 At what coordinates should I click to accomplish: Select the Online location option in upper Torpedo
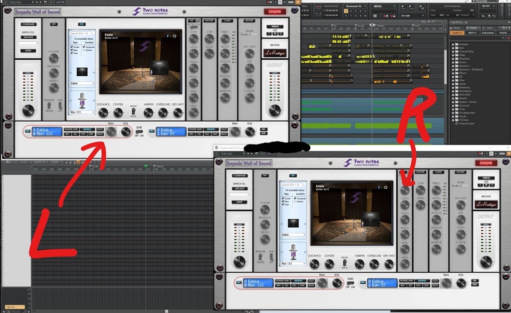(84, 50)
